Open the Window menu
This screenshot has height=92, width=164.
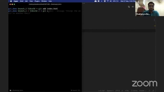(x=44, y=1)
